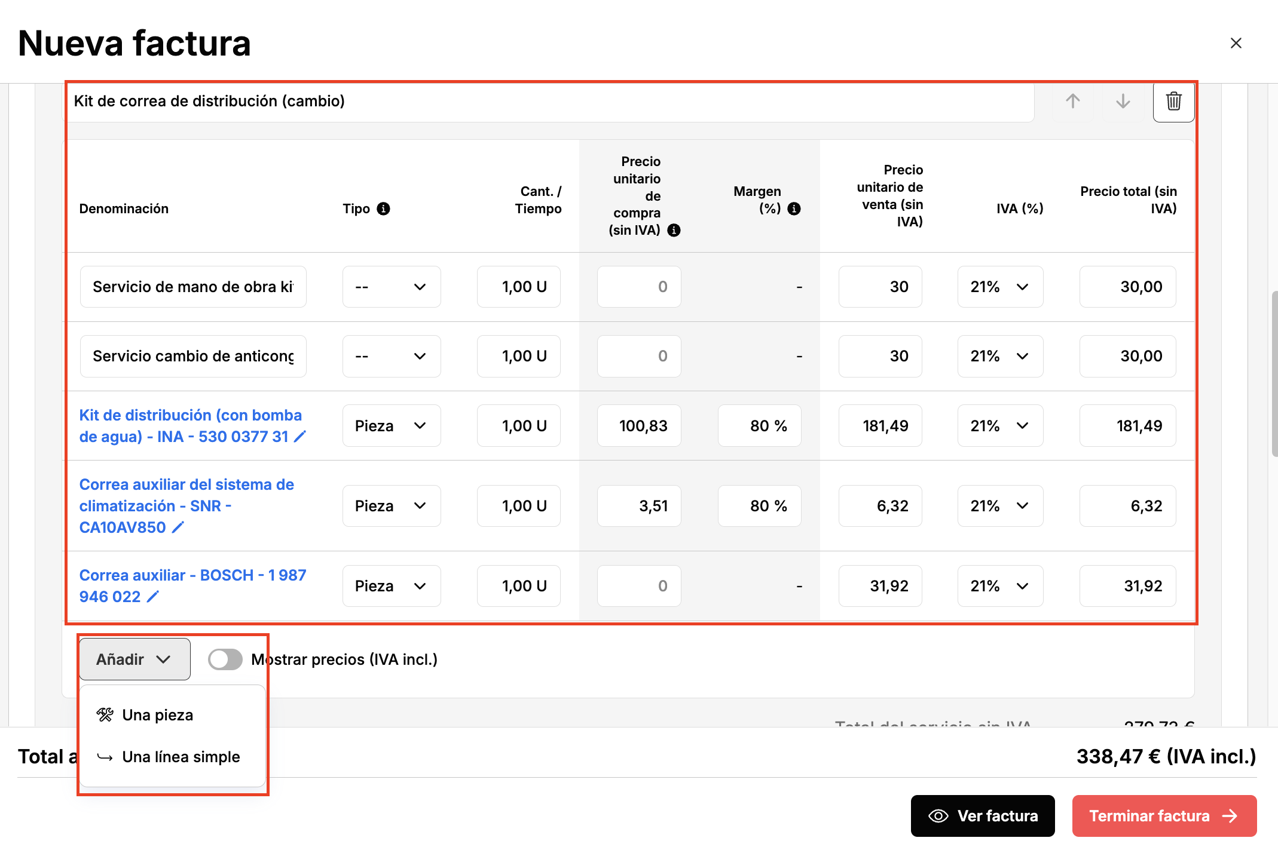Open Tipo dropdown for Servicio de mano de obra
Screen dimensions: 1278x847
(392, 287)
